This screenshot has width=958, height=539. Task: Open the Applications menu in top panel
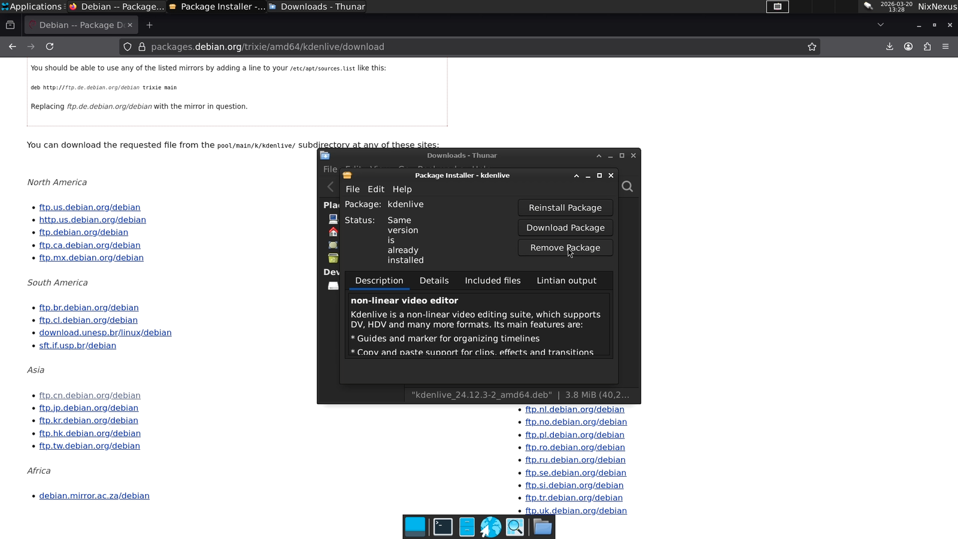pos(31,7)
